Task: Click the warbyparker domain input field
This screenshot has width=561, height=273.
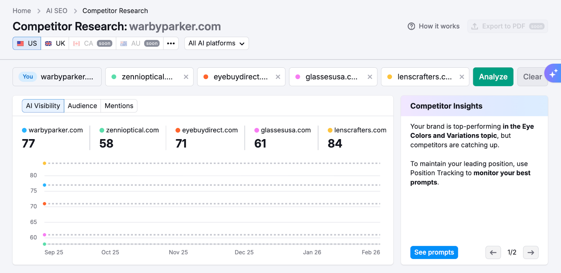Action: click(x=67, y=77)
